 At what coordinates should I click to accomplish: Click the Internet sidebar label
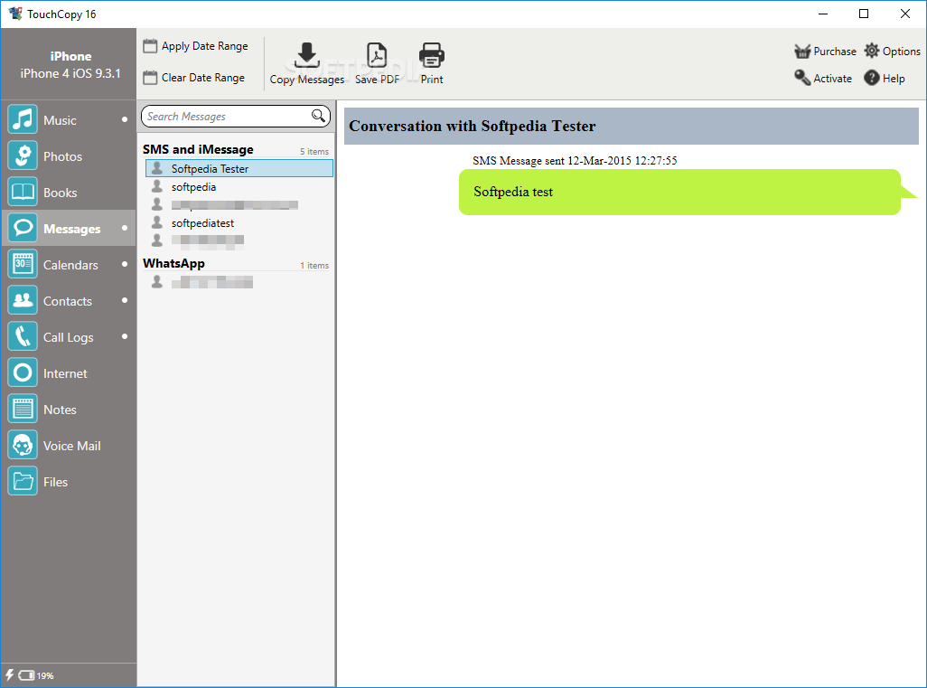click(65, 373)
